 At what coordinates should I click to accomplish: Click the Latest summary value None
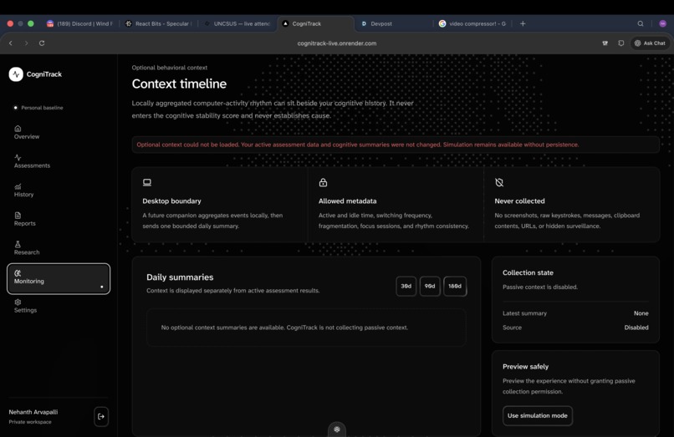(x=641, y=313)
